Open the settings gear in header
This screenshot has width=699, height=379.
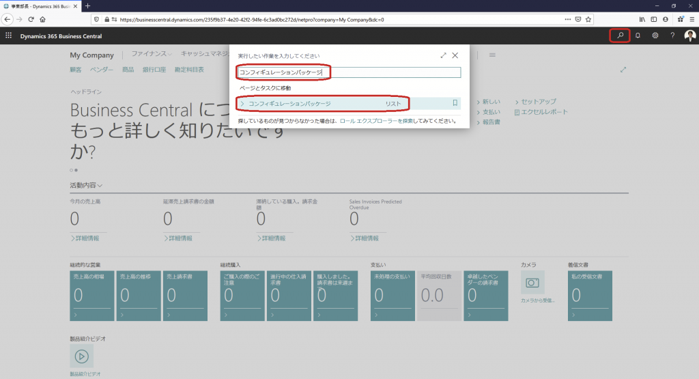[655, 36]
